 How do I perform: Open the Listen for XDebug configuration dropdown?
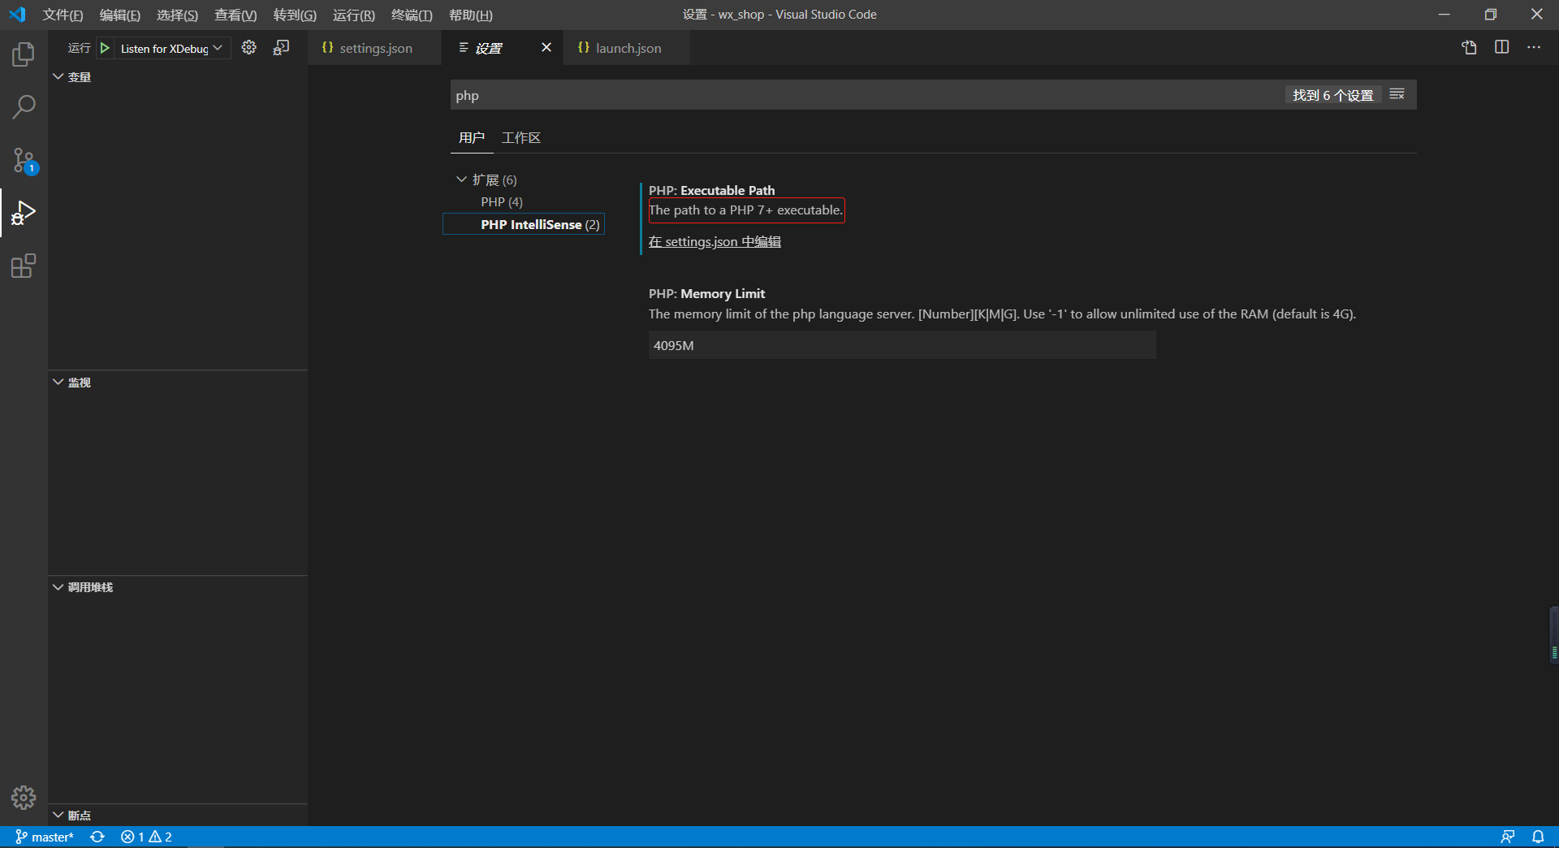click(x=171, y=48)
